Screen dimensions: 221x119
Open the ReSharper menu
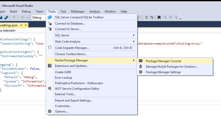(x=78, y=12)
